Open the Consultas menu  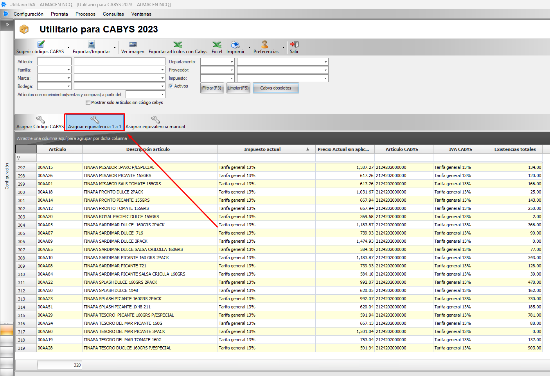click(x=113, y=14)
